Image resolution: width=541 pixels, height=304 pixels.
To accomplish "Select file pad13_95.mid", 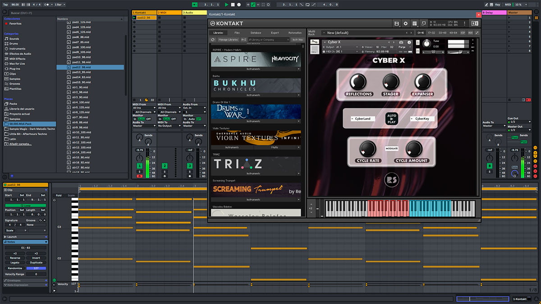I will 81,72.
